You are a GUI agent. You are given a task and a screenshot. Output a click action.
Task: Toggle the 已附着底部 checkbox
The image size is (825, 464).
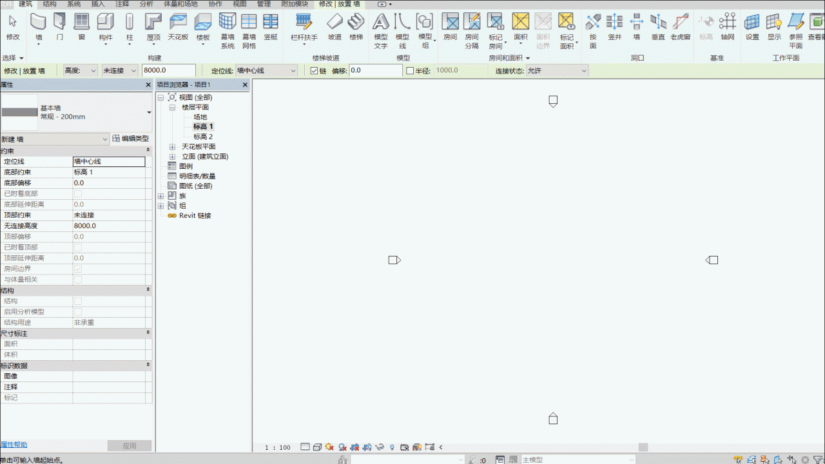[x=78, y=194]
